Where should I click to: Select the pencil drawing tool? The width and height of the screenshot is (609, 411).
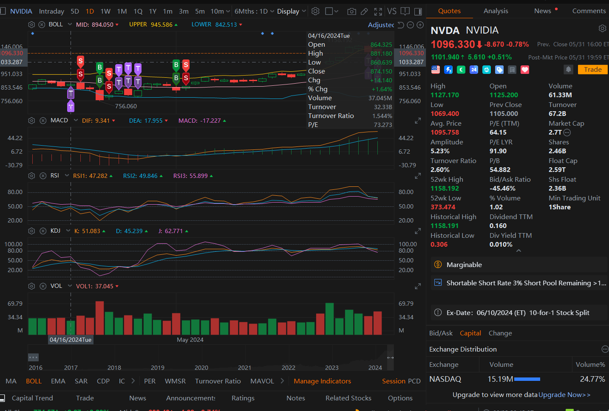[x=364, y=11]
